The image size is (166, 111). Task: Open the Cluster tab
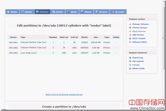pos(58,12)
